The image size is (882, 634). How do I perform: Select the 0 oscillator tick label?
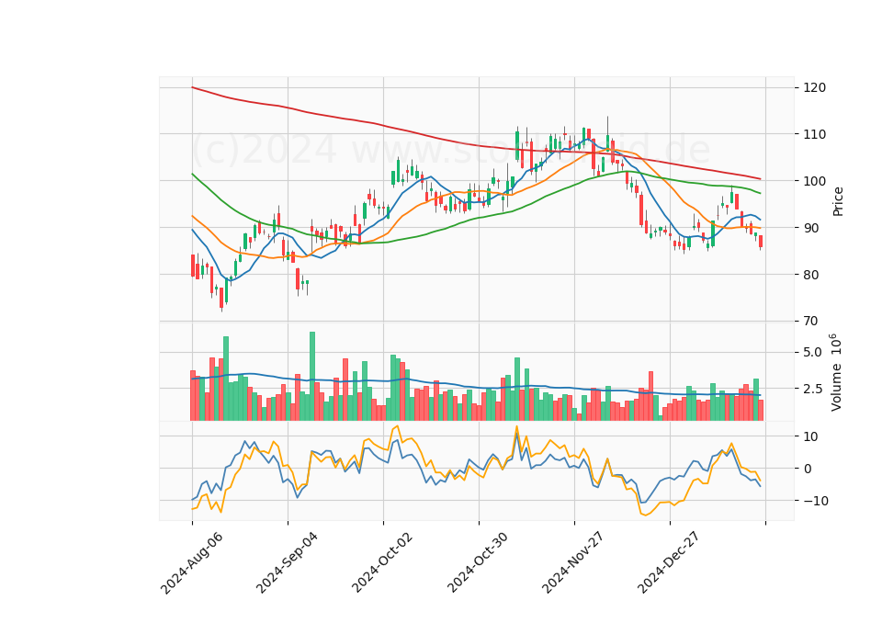[808, 469]
